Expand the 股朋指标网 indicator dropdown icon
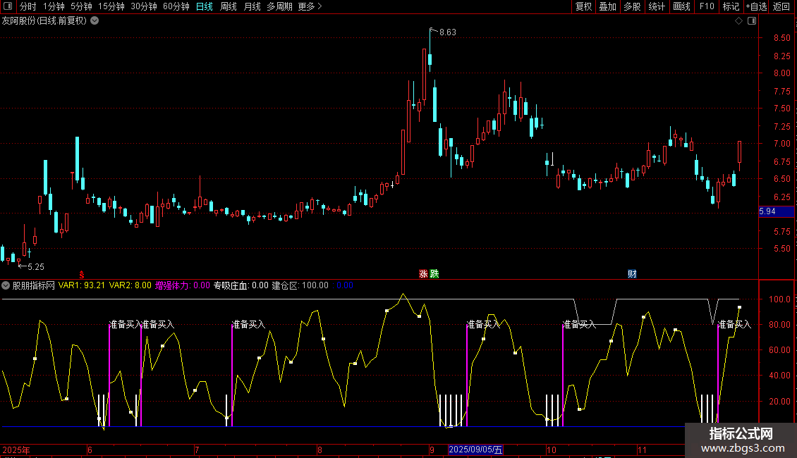Screen dimensions: 797x458 (6, 285)
